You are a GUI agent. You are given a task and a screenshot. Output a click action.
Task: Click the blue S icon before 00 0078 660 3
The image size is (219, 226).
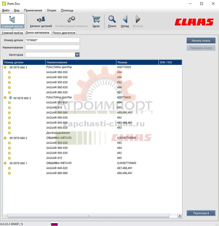pyautogui.click(x=10, y=98)
